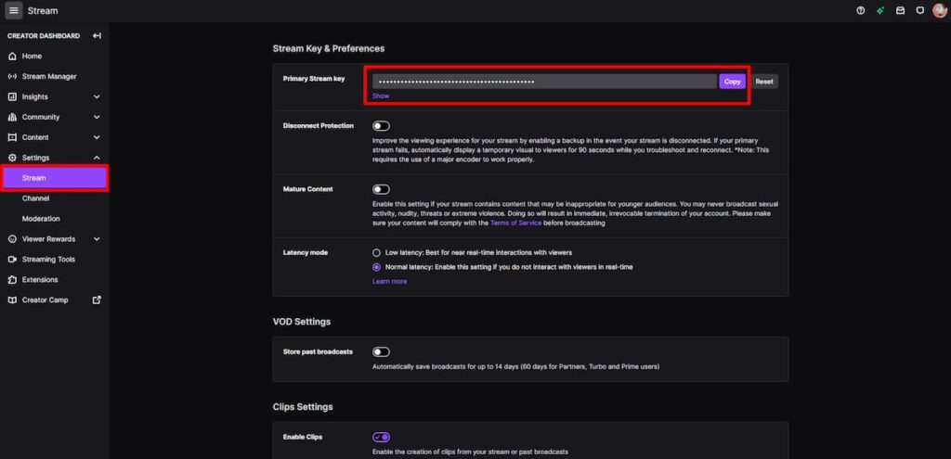Reset the primary stream key
Image resolution: width=951 pixels, height=459 pixels.
click(x=764, y=82)
